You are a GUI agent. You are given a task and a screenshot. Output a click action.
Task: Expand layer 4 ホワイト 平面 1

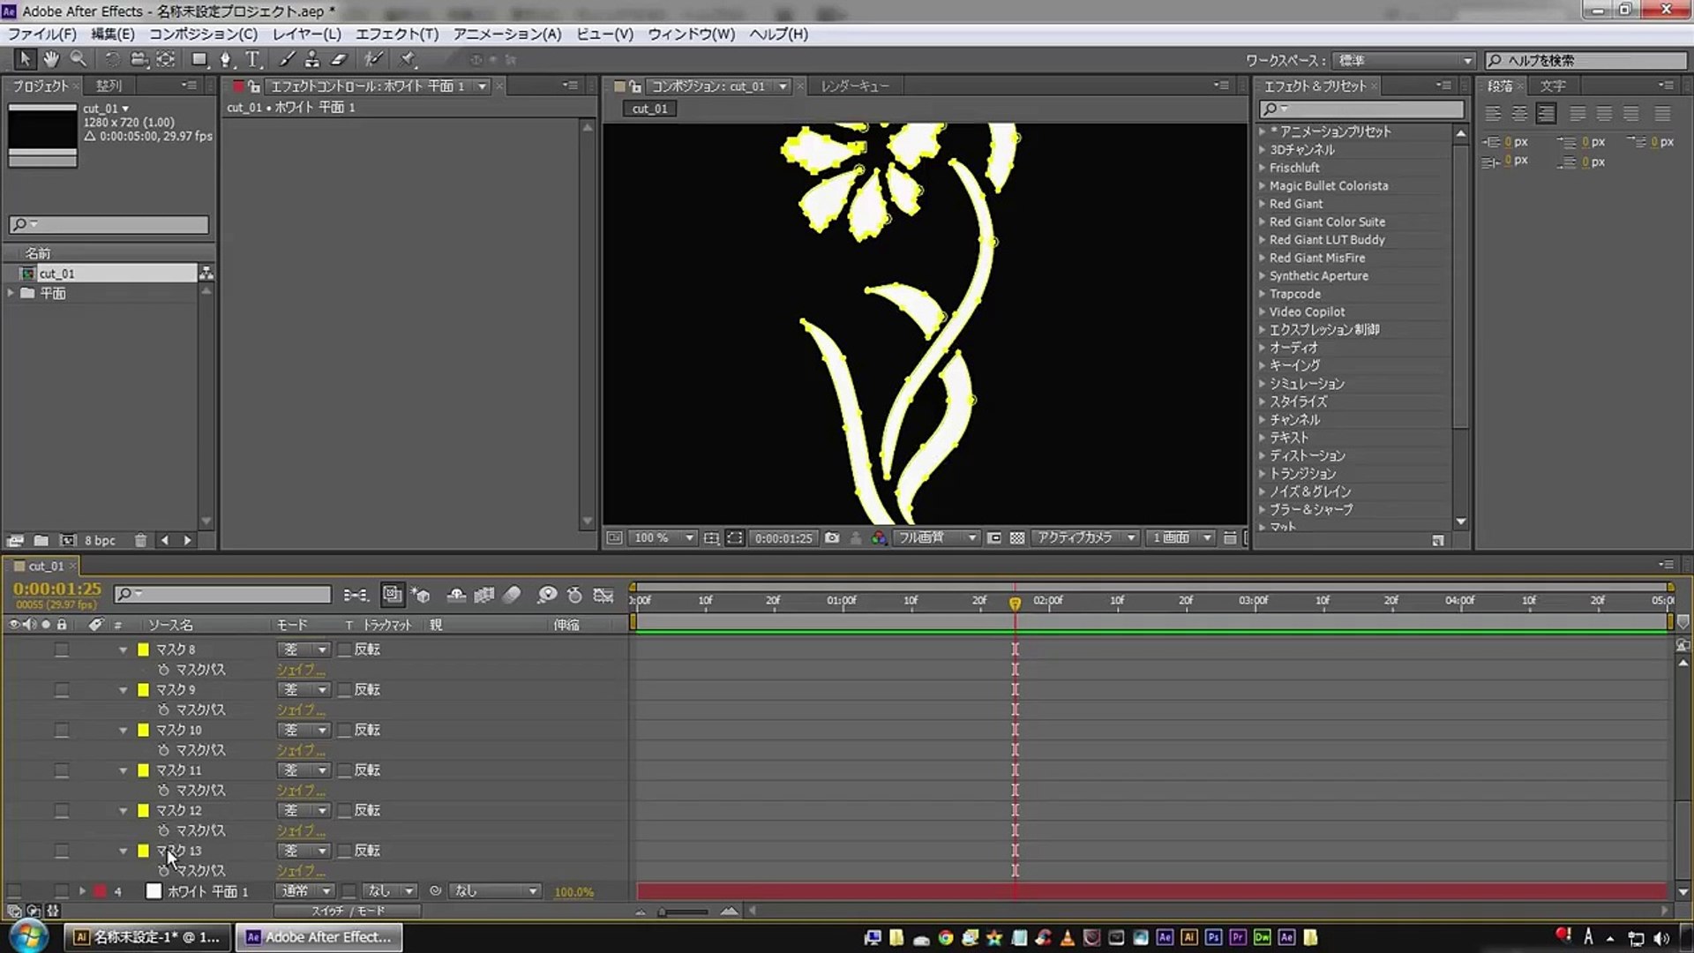pos(82,891)
